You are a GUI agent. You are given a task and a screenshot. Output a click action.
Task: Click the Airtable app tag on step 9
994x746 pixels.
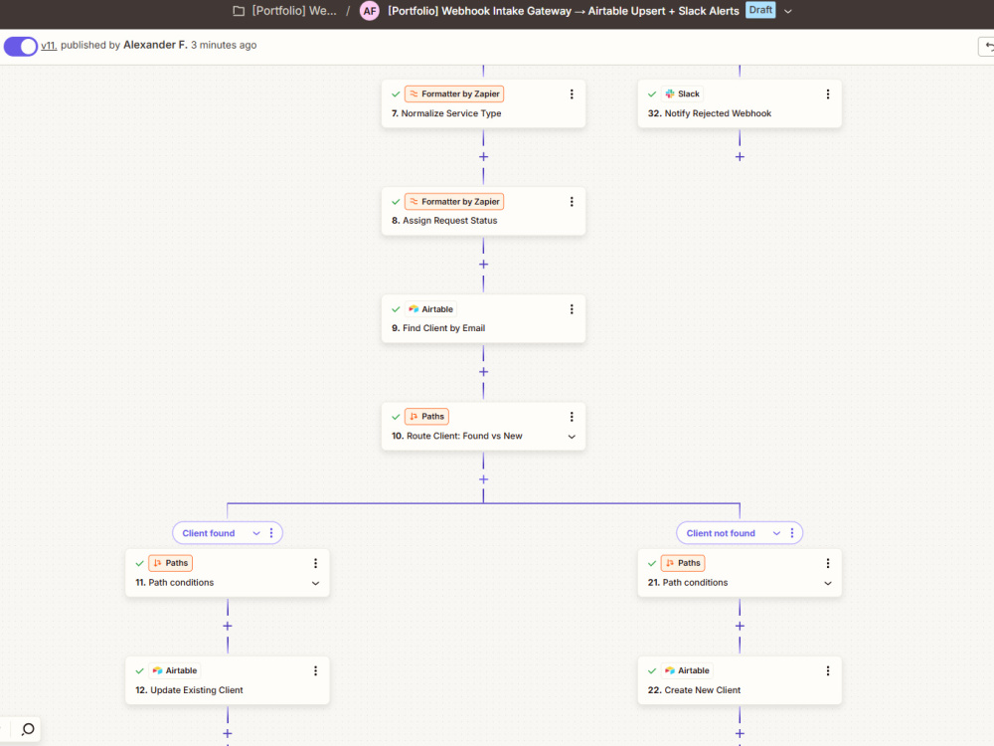(431, 309)
